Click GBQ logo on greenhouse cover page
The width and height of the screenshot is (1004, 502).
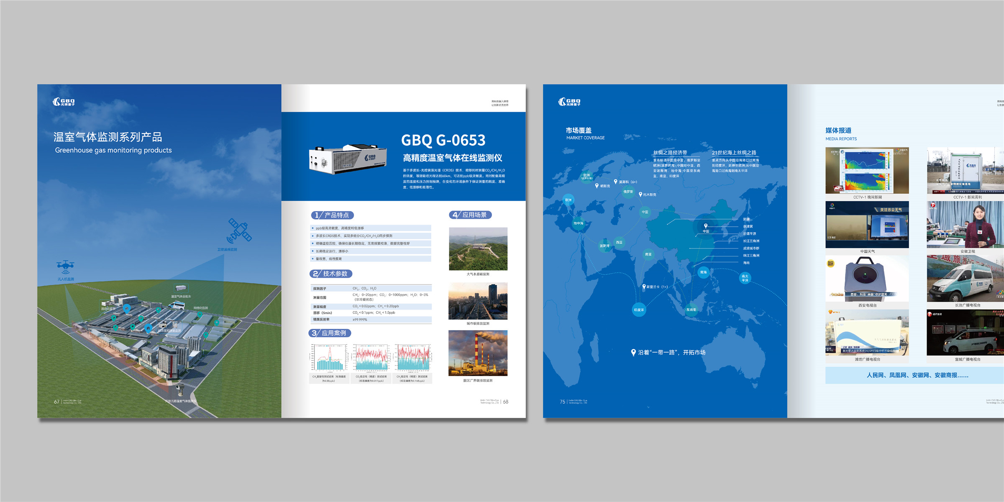[64, 102]
